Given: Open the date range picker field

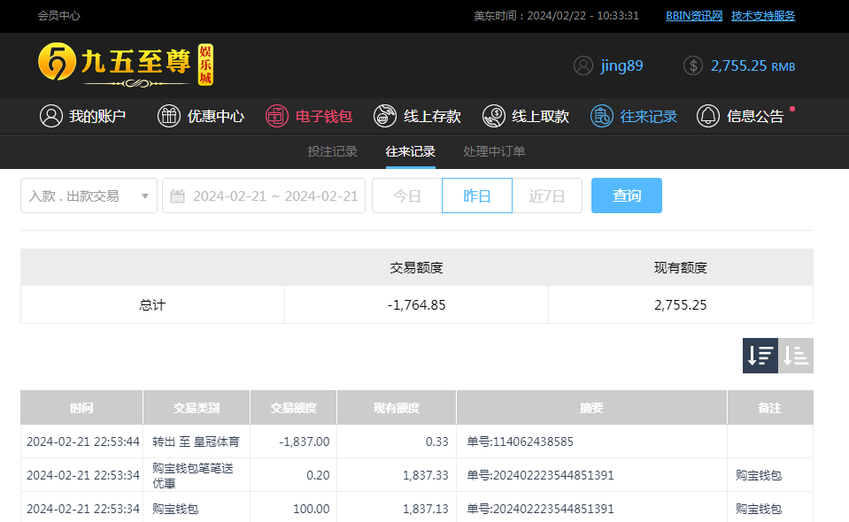Looking at the screenshot, I should tap(274, 196).
